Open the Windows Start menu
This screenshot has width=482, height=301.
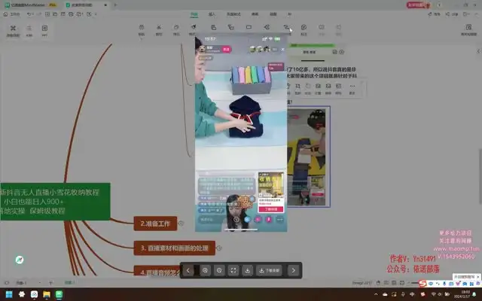8,293
